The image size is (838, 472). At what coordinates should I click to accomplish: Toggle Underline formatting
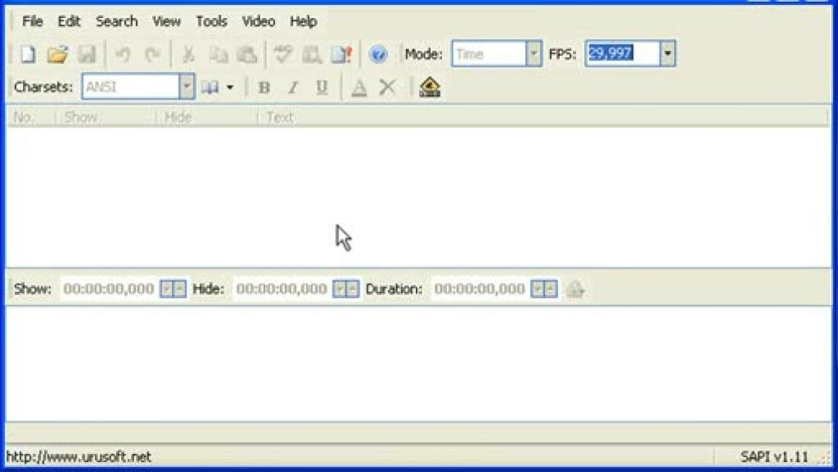322,87
